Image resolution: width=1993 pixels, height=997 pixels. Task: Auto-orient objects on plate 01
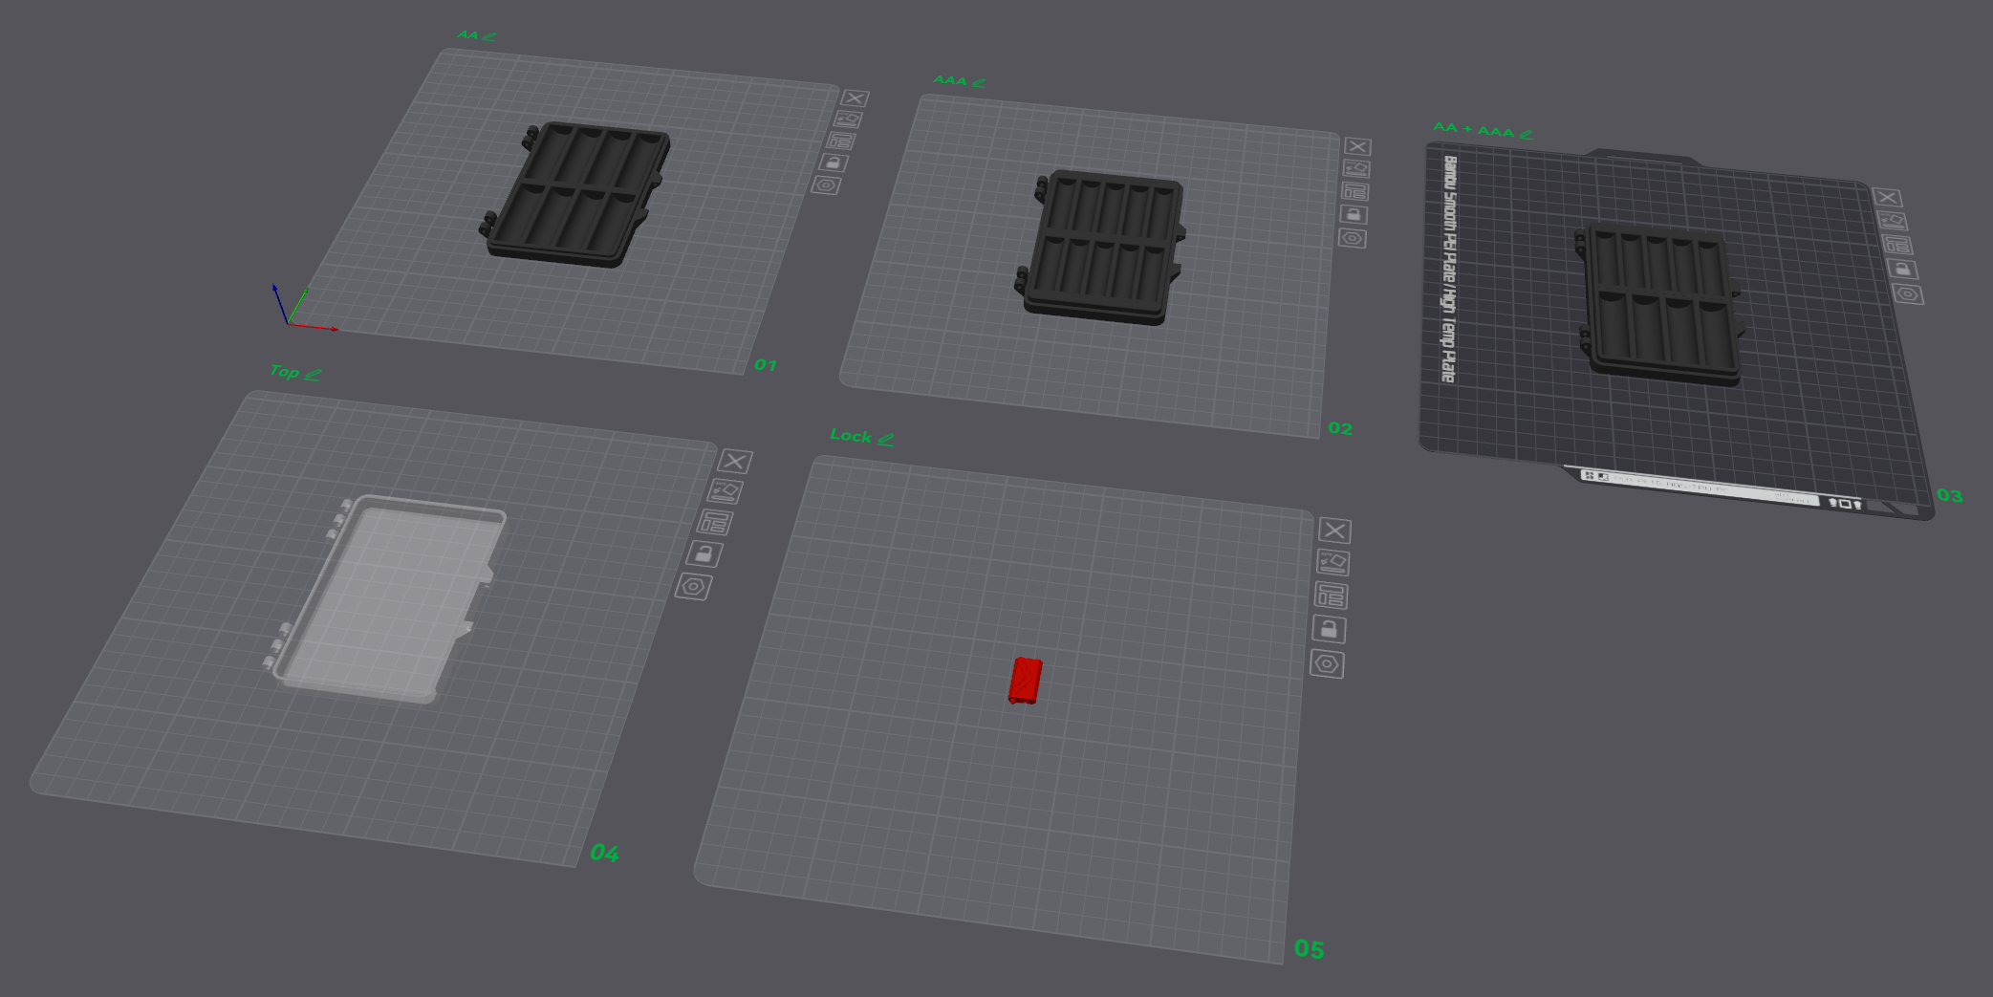pyautogui.click(x=848, y=119)
